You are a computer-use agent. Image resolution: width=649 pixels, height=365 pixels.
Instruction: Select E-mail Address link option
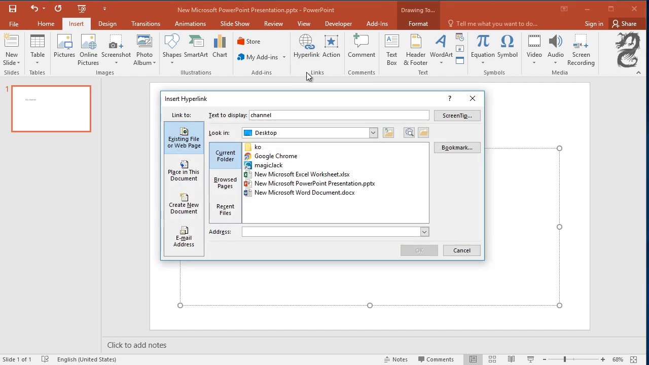point(184,237)
